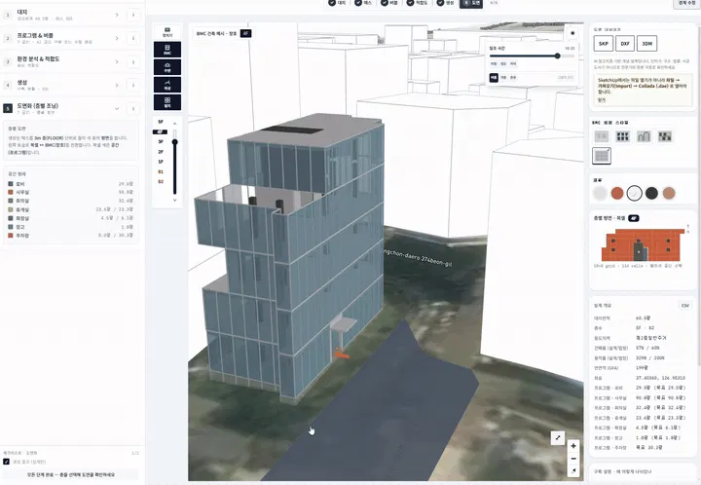Viewport: 701px width, 485px height.
Task: Click the sun settings dot icon
Action: pos(572,33)
